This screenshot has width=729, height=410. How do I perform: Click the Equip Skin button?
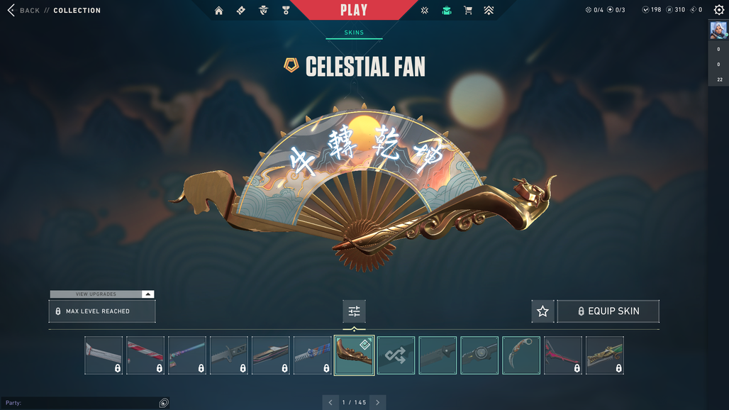point(608,311)
